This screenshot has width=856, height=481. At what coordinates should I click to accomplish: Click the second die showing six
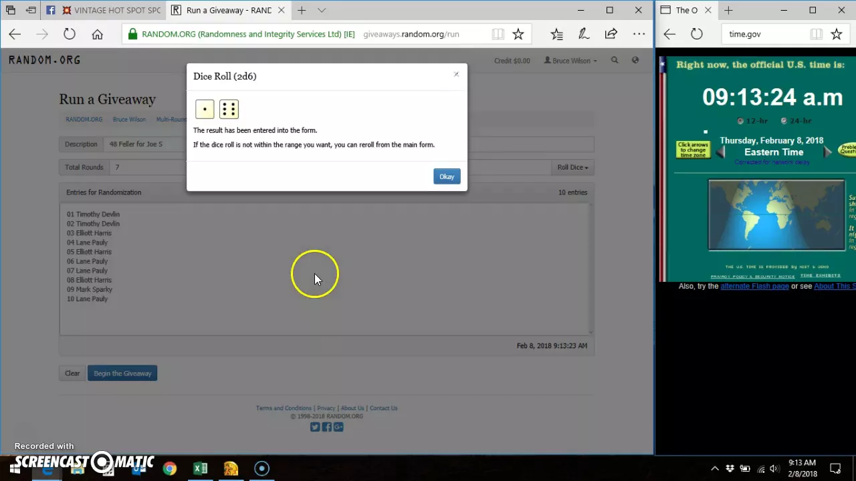coord(229,109)
